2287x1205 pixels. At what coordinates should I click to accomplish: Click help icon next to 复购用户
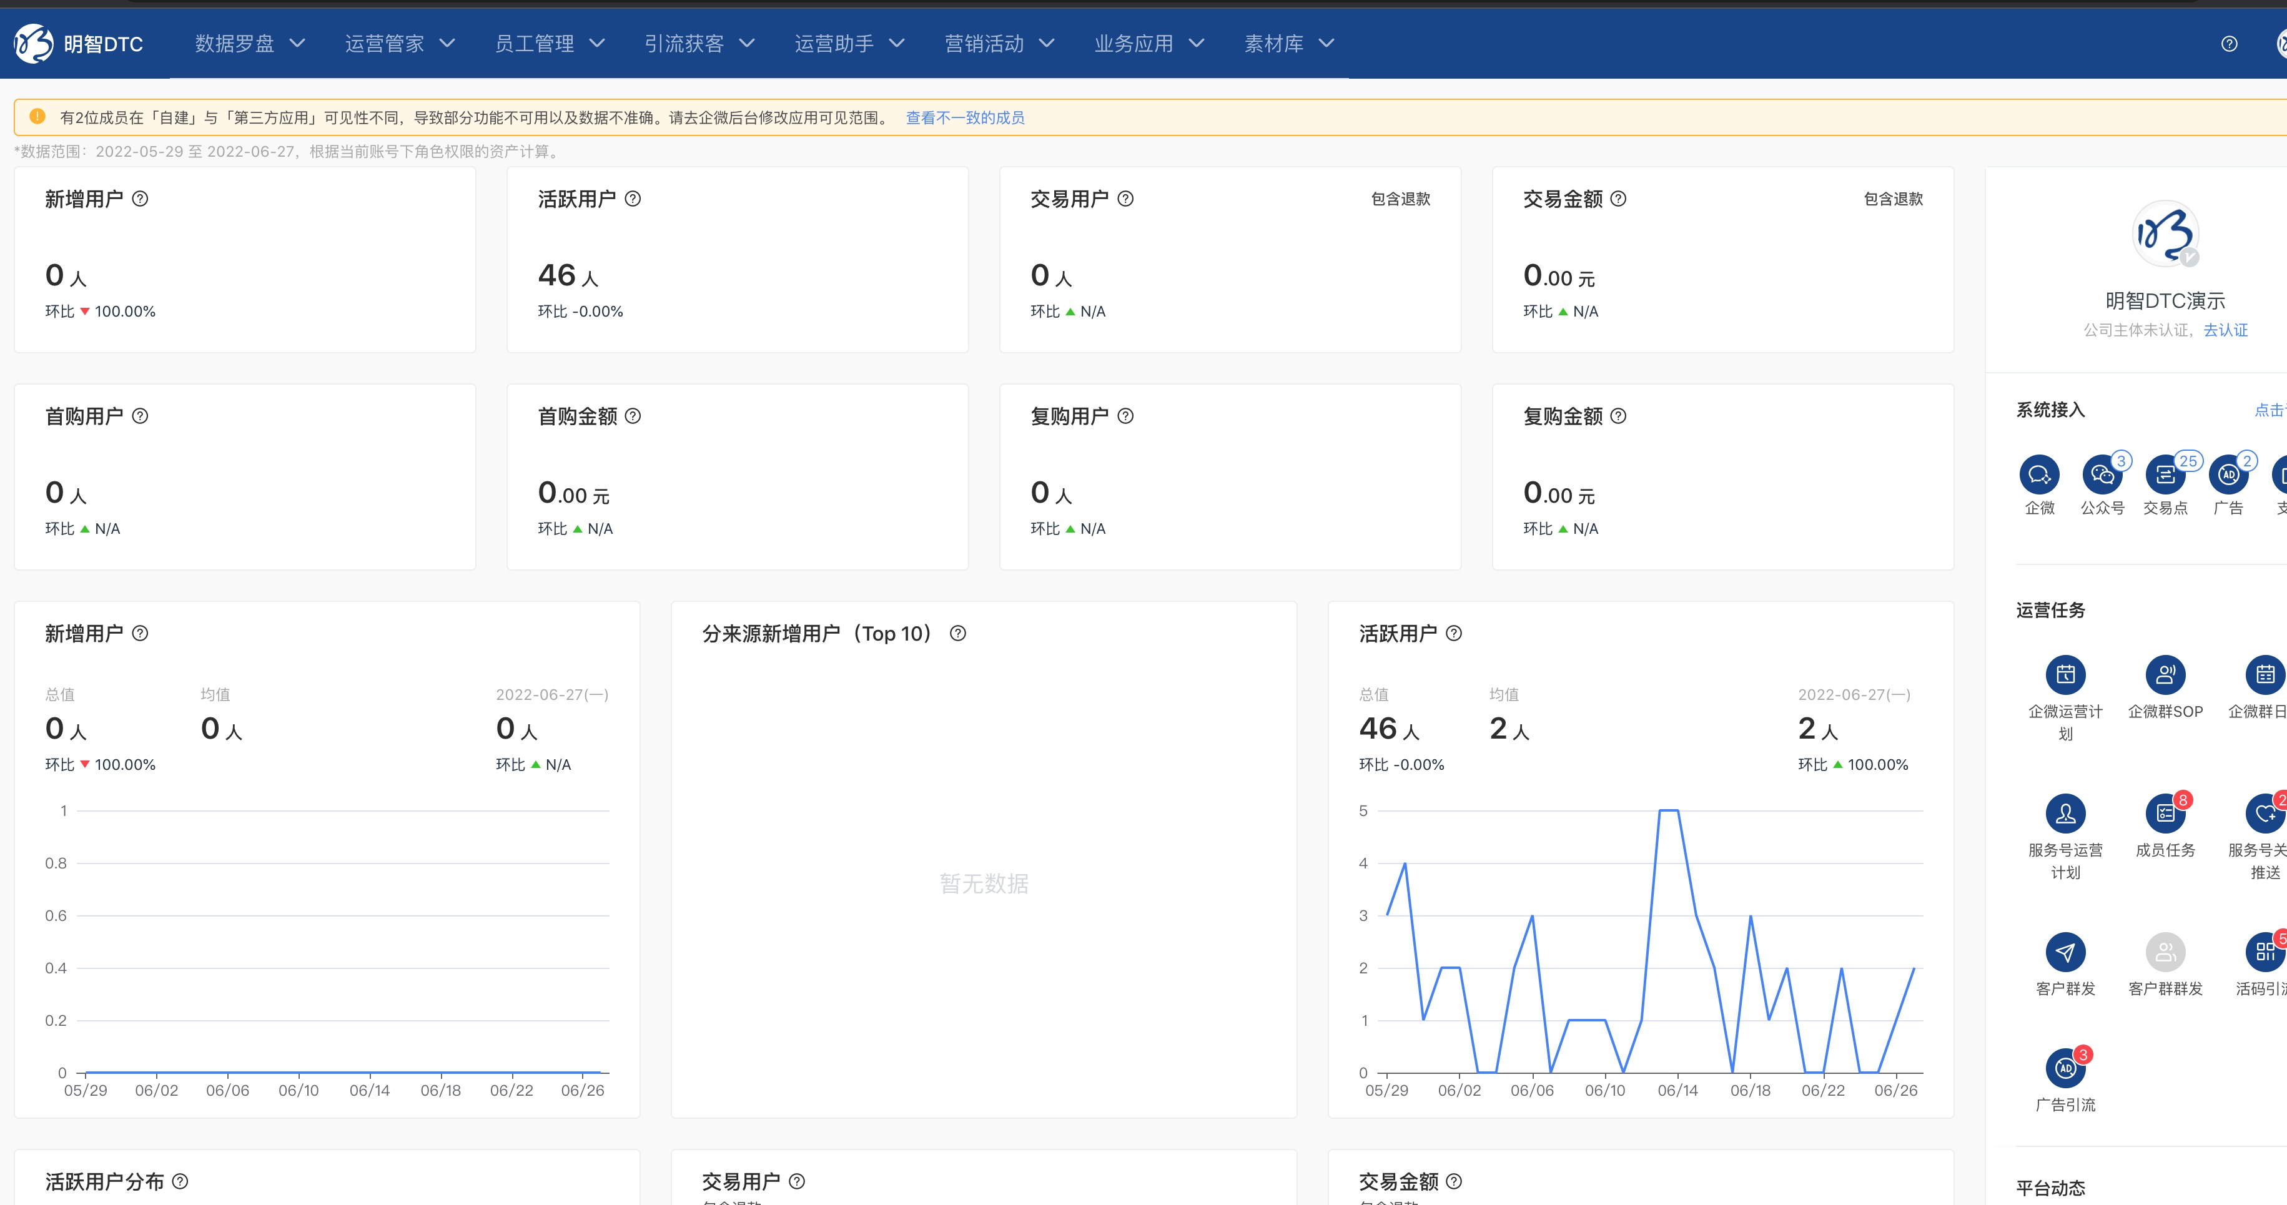pyautogui.click(x=1126, y=416)
